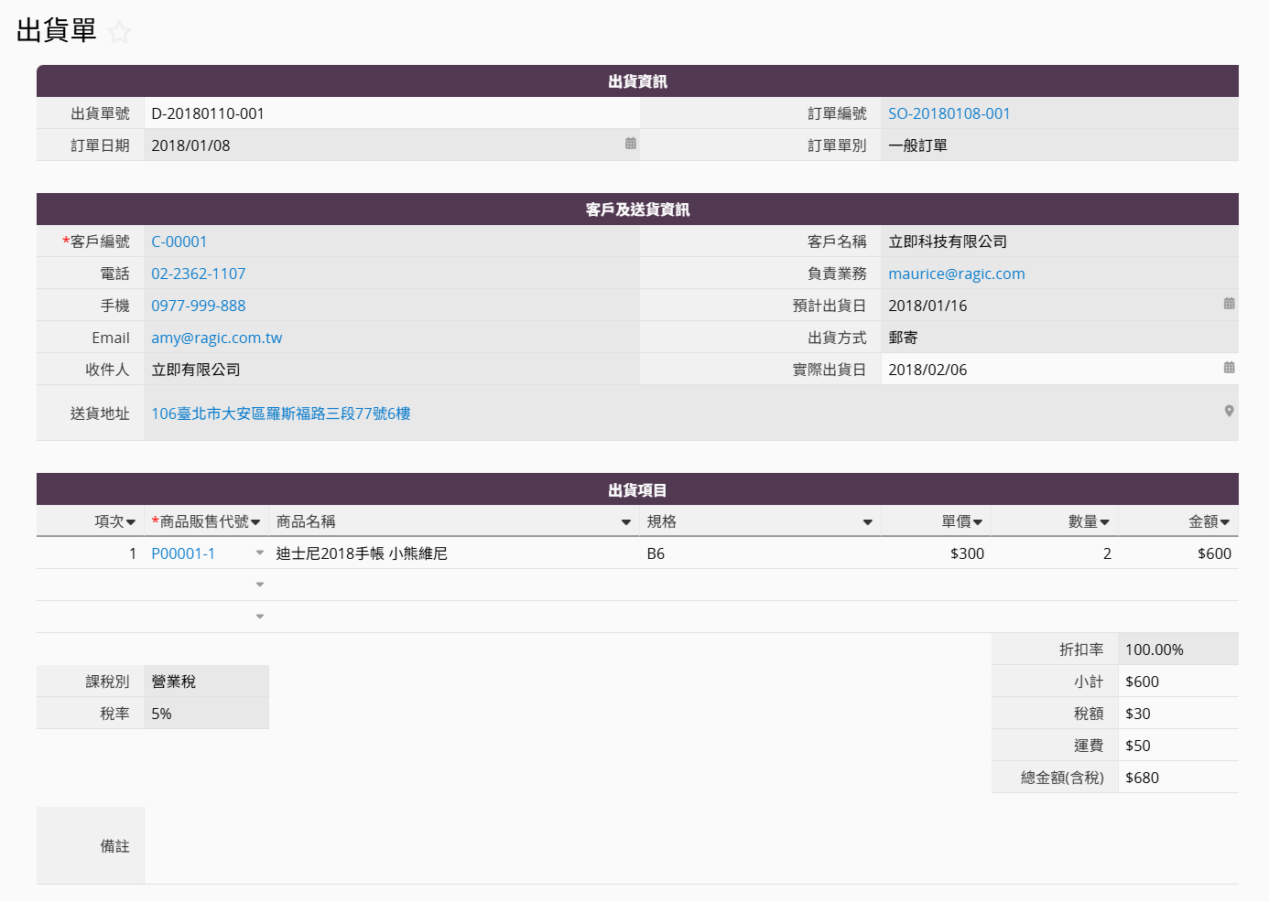
Task: Open customer link C-00001
Action: pos(179,242)
